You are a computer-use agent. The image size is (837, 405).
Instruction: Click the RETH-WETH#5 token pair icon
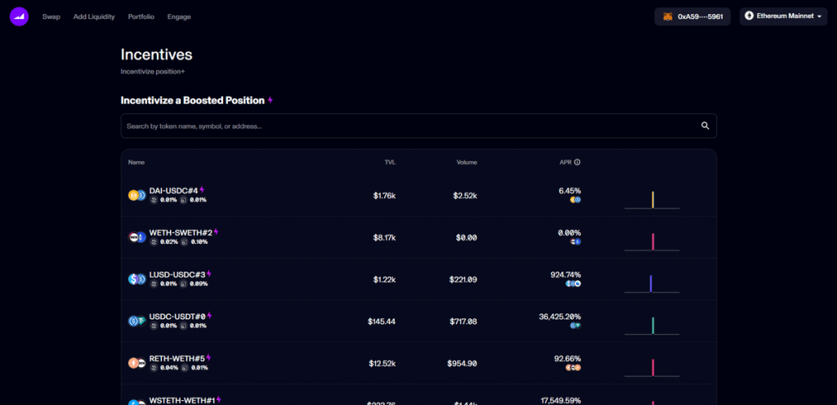137,362
